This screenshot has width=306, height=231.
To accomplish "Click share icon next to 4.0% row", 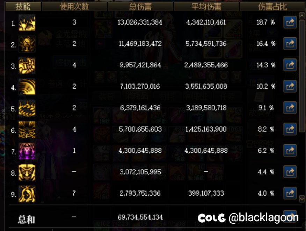I will [x=290, y=193].
